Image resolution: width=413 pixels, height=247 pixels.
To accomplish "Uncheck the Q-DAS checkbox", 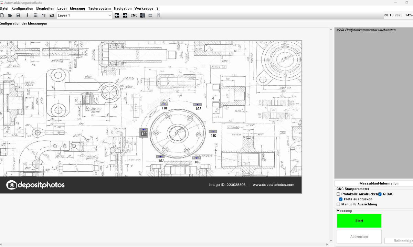I will coord(380,194).
